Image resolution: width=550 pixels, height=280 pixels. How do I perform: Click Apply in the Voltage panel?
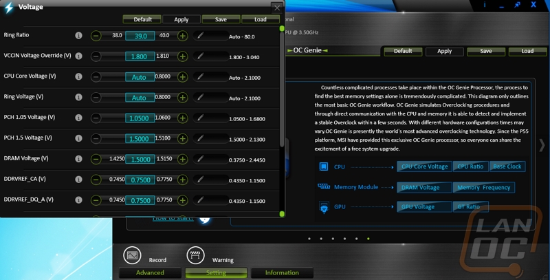pyautogui.click(x=181, y=19)
